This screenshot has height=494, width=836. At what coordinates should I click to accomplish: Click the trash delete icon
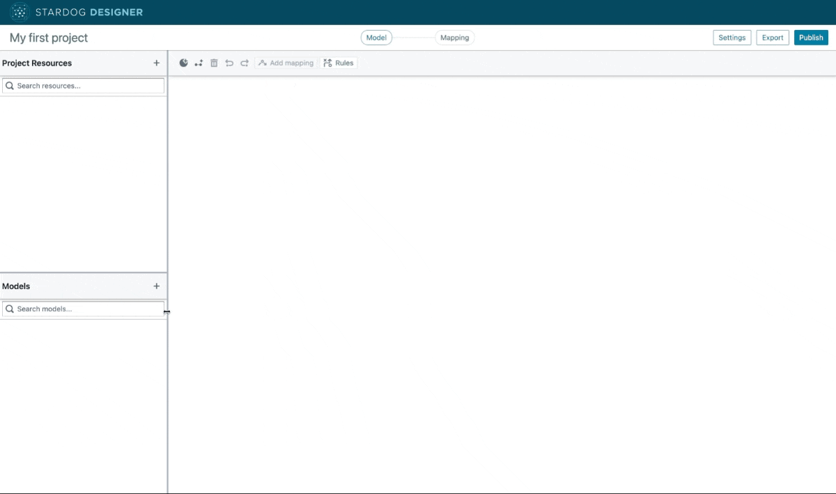point(214,63)
